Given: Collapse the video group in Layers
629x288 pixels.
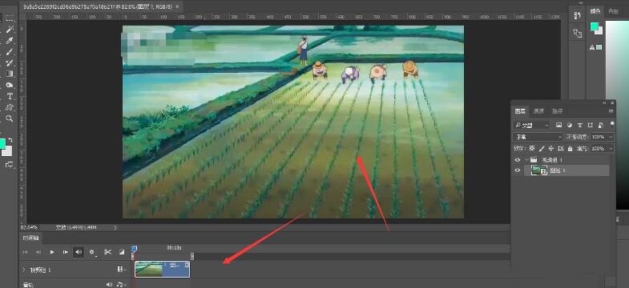Looking at the screenshot, I should point(526,160).
